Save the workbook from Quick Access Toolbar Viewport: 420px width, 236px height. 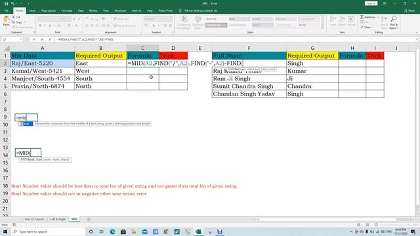pos(6,3)
